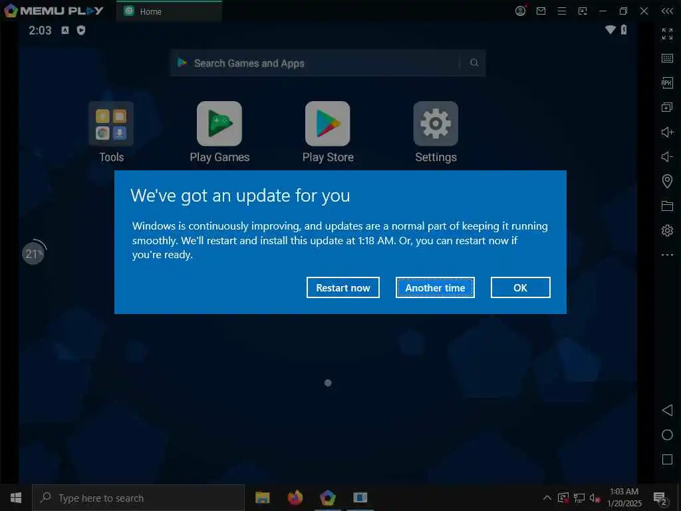Viewport: 681px width, 511px height.
Task: Click the shield notification icon in Android status bar
Action: tap(80, 30)
